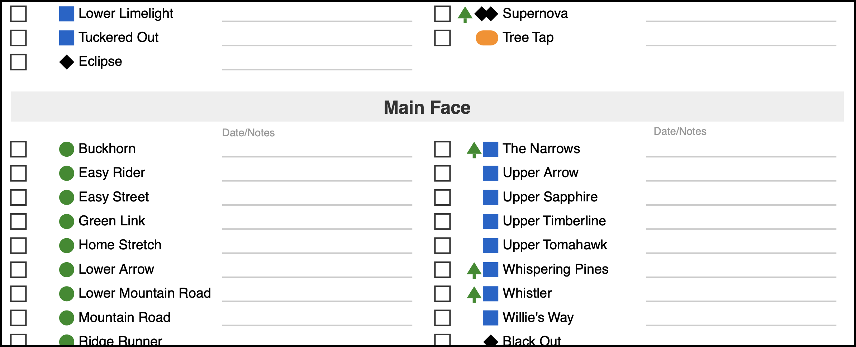Toggle the Home Stretch checkbox
The height and width of the screenshot is (347, 856).
click(x=18, y=245)
